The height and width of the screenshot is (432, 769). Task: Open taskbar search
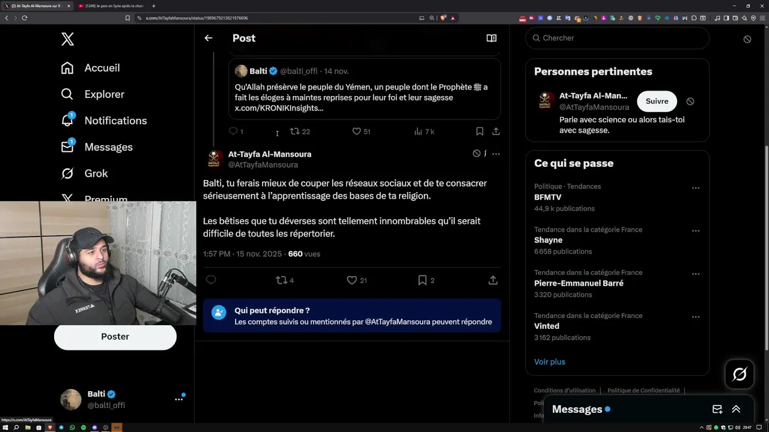pyautogui.click(x=16, y=428)
